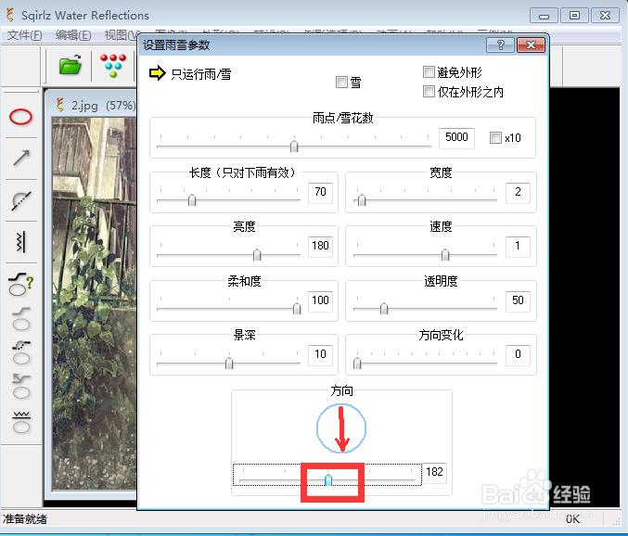Click the brightness value field showing 180
The image size is (628, 536).
(x=320, y=246)
